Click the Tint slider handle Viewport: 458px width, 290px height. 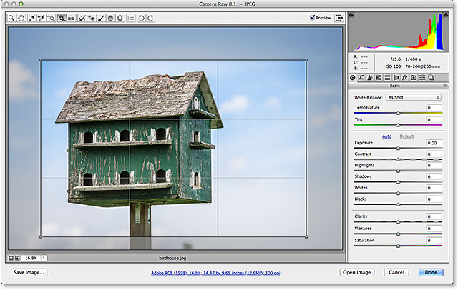point(398,125)
